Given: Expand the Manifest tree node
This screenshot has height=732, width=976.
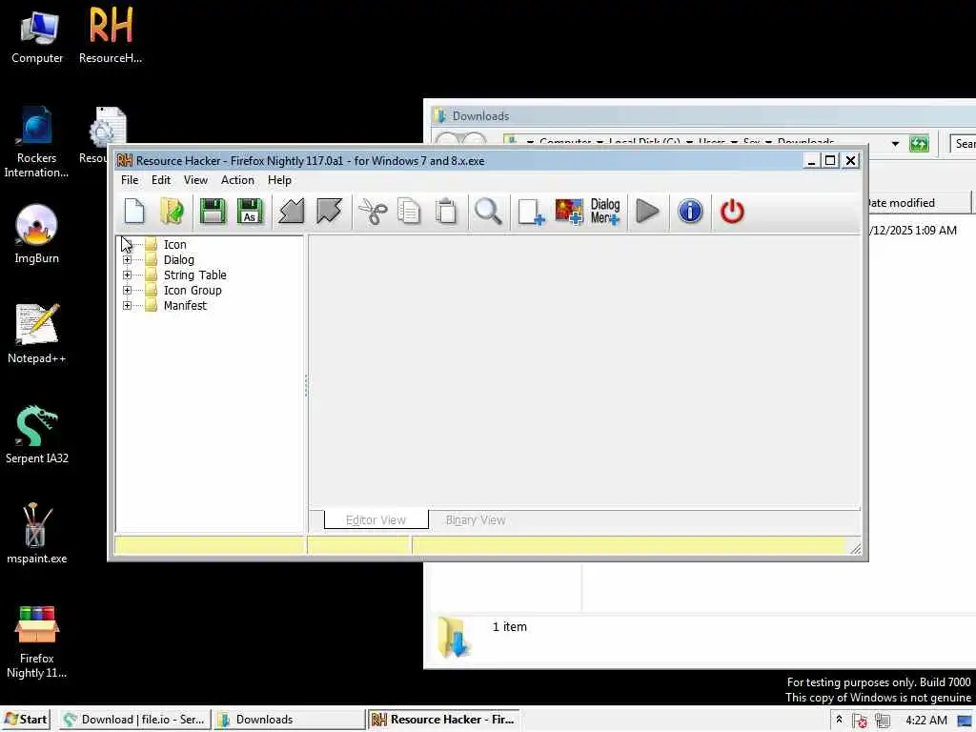Looking at the screenshot, I should coord(127,306).
